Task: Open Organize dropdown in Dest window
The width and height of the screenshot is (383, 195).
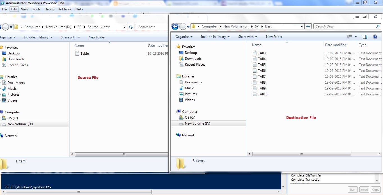Action: pyautogui.click(x=184, y=37)
